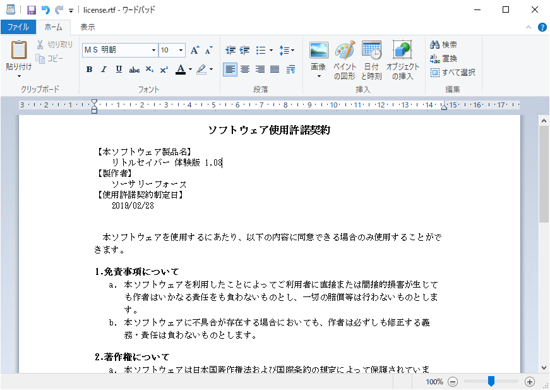This screenshot has width=550, height=390.
Task: Toggle strikethrough formatting
Action: 135,70
